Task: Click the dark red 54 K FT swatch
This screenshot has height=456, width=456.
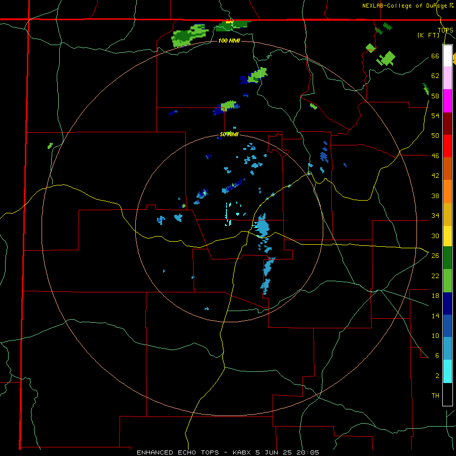Action: 447,124
